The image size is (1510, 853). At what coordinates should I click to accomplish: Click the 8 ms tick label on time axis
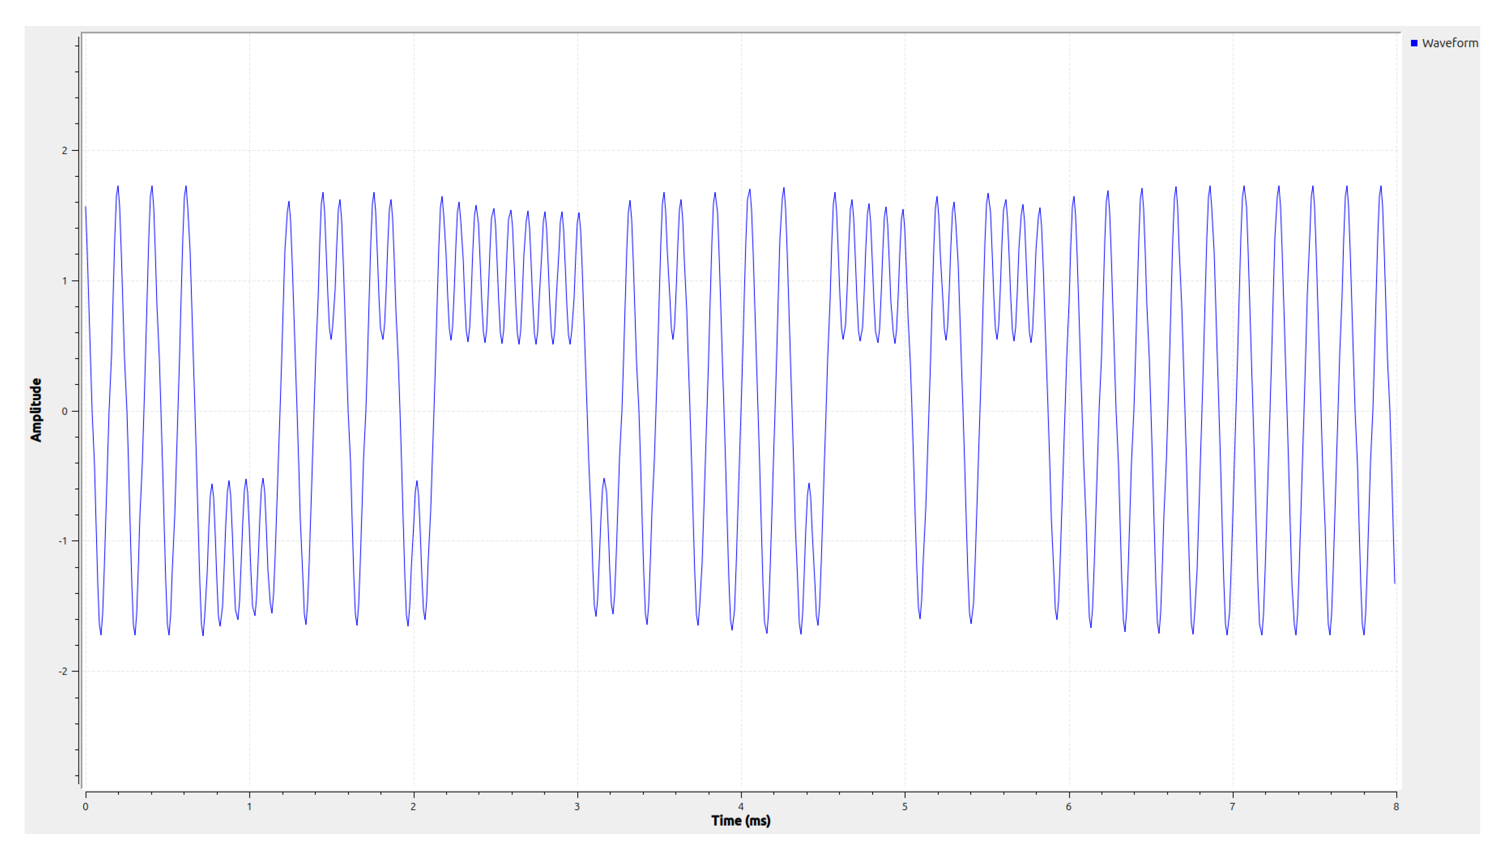(x=1396, y=807)
